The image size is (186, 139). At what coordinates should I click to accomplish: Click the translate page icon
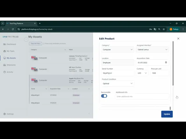tap(155, 29)
